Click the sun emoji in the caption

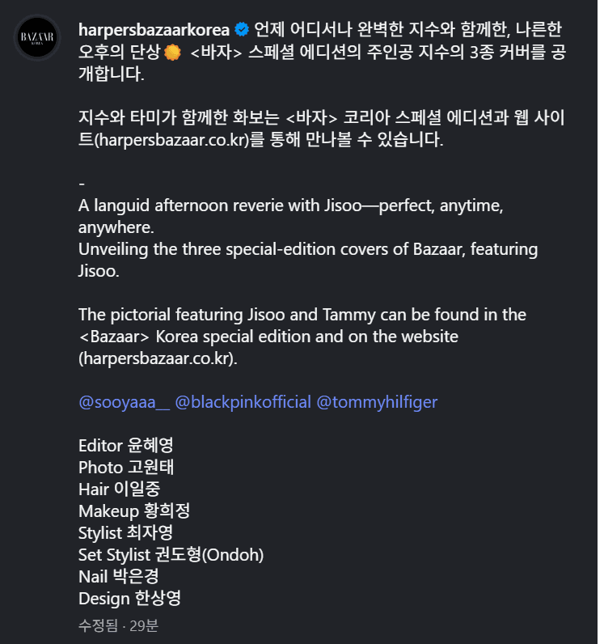pyautogui.click(x=171, y=53)
